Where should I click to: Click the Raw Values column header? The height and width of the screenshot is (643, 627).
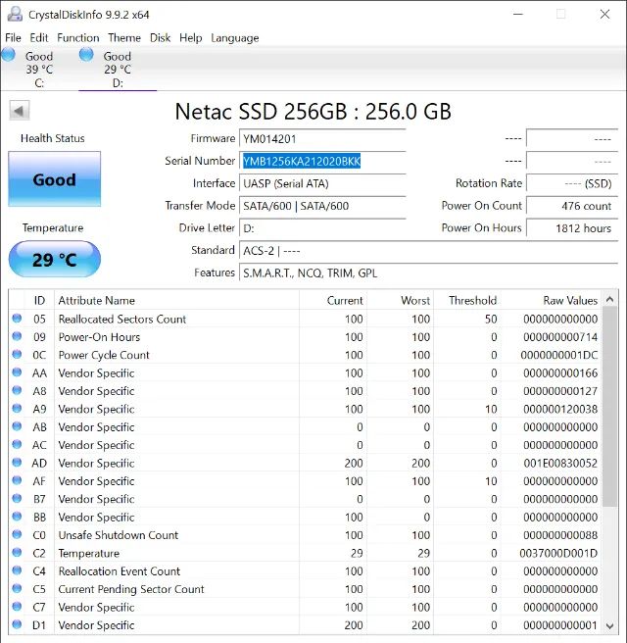pyautogui.click(x=552, y=301)
